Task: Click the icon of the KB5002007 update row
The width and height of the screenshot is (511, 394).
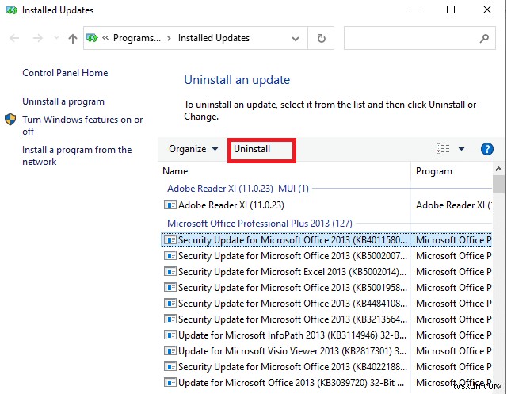Action: [x=170, y=256]
